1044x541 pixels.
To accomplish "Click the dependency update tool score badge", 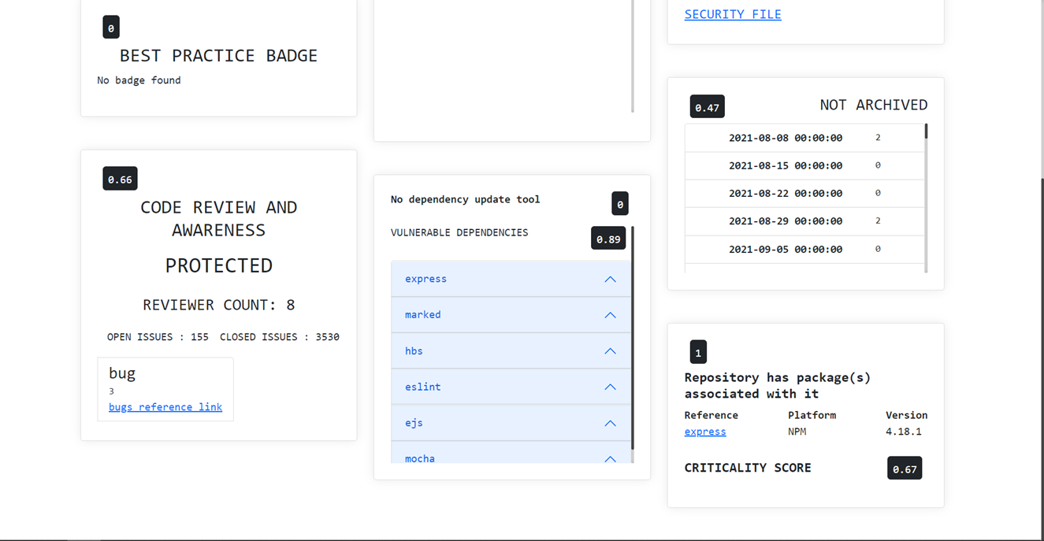I will tap(620, 203).
